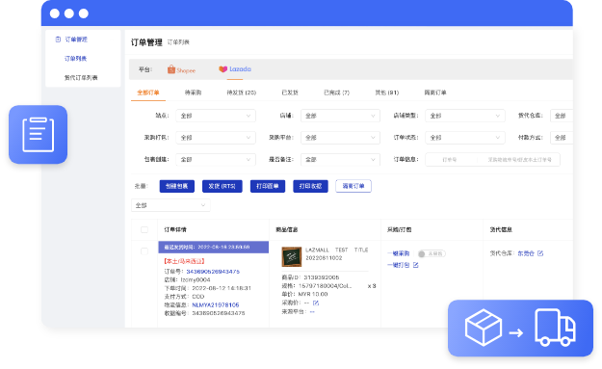
Task: Open order number link 34389052694347
Action: (213, 272)
